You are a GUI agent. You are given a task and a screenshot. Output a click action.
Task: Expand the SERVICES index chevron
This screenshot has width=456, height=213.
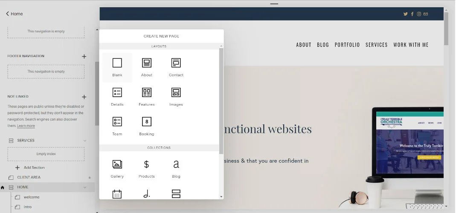click(85, 141)
